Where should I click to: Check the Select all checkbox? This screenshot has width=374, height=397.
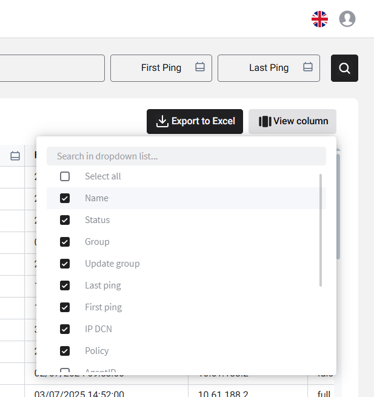coord(65,176)
